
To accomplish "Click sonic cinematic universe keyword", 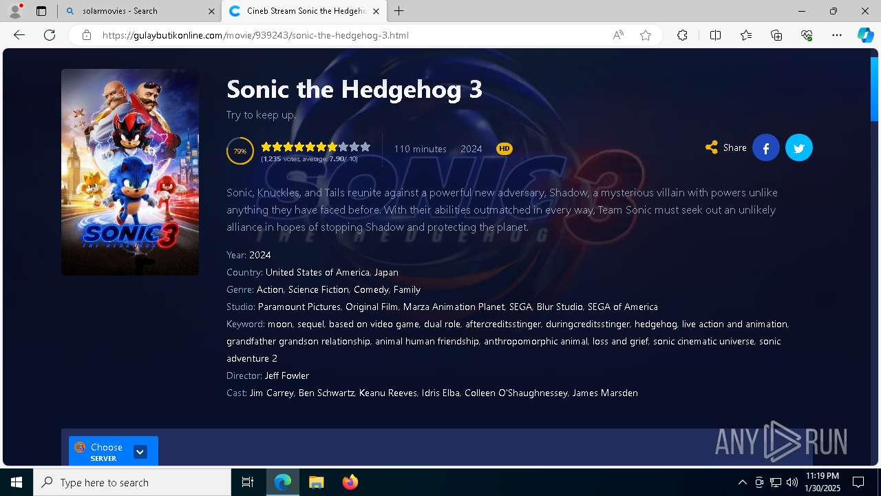I will tap(703, 341).
